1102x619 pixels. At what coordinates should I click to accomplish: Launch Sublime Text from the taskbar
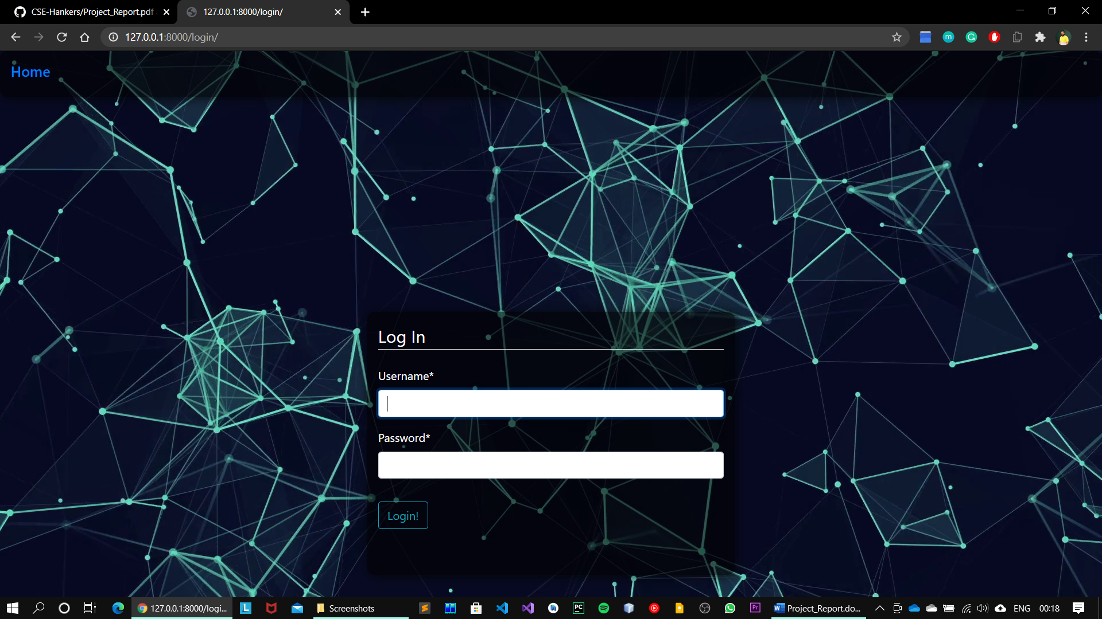pyautogui.click(x=425, y=608)
